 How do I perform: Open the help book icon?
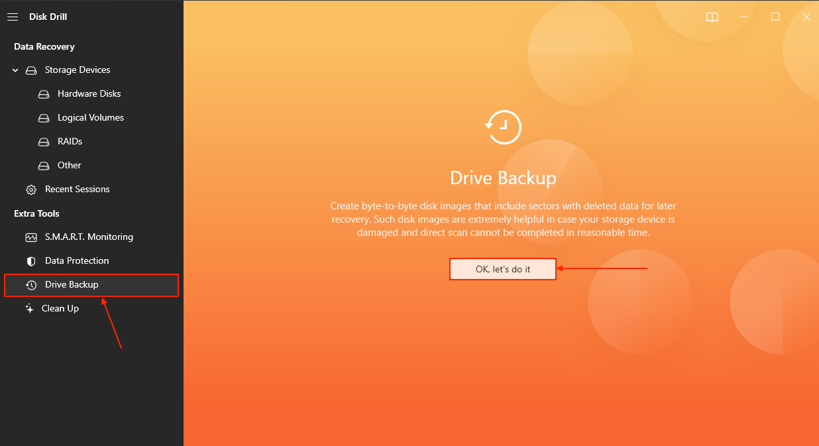(712, 17)
